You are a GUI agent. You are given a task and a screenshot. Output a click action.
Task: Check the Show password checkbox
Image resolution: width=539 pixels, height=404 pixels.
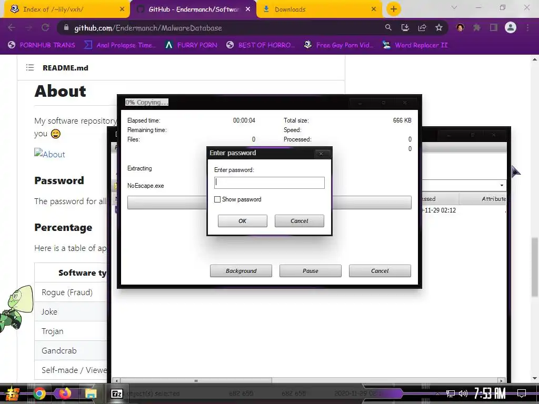coord(217,199)
